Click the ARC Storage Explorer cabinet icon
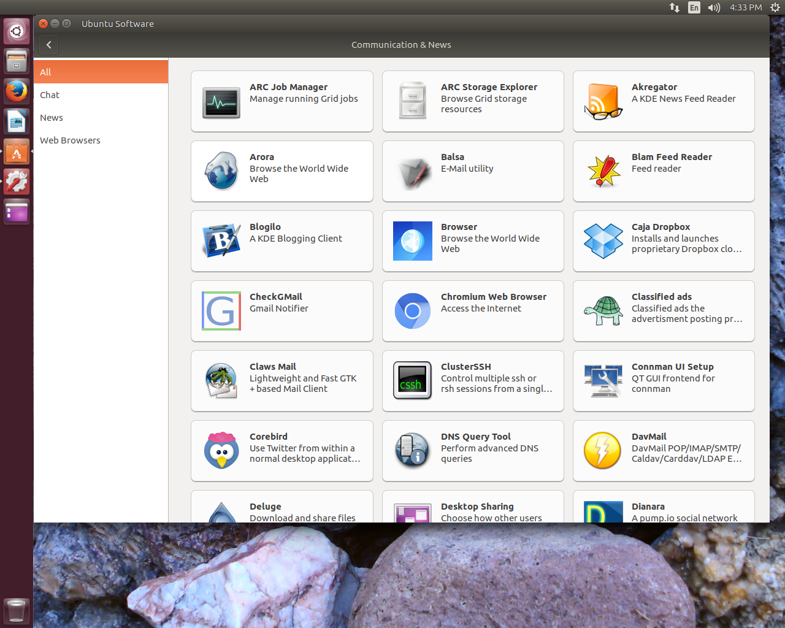Image resolution: width=785 pixels, height=628 pixels. coord(413,101)
